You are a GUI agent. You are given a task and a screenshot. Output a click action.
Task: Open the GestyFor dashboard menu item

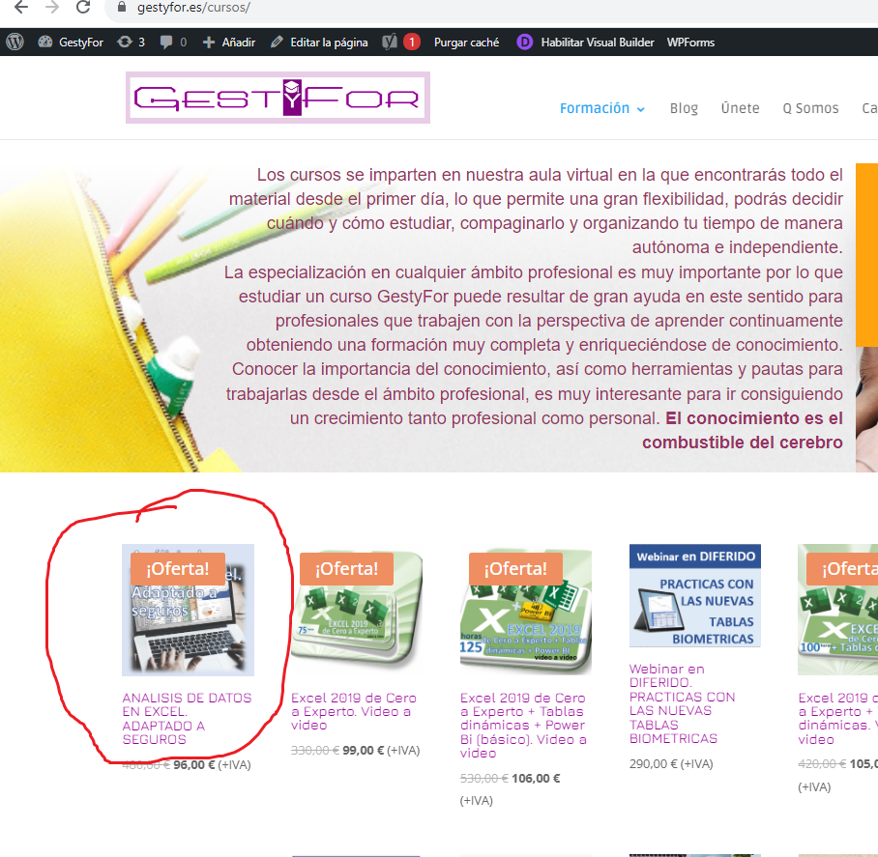tap(71, 42)
